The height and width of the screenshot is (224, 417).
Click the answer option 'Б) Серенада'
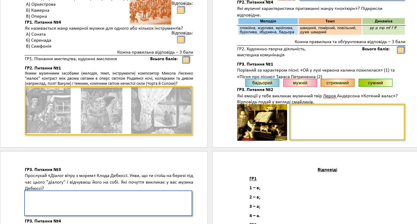(x=39, y=40)
